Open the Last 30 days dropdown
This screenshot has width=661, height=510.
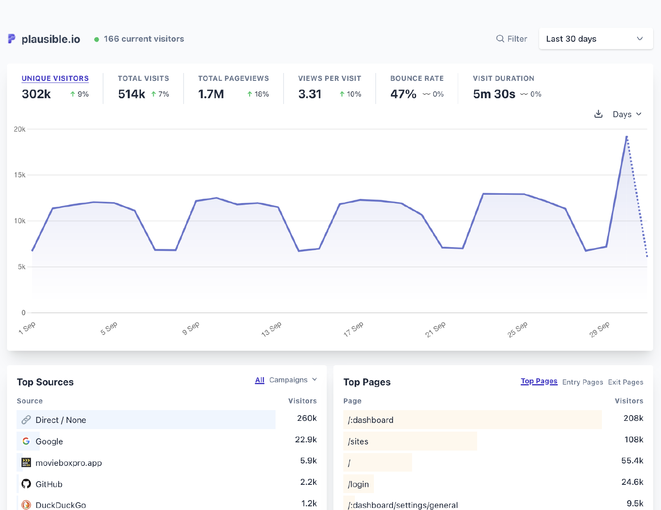point(595,38)
